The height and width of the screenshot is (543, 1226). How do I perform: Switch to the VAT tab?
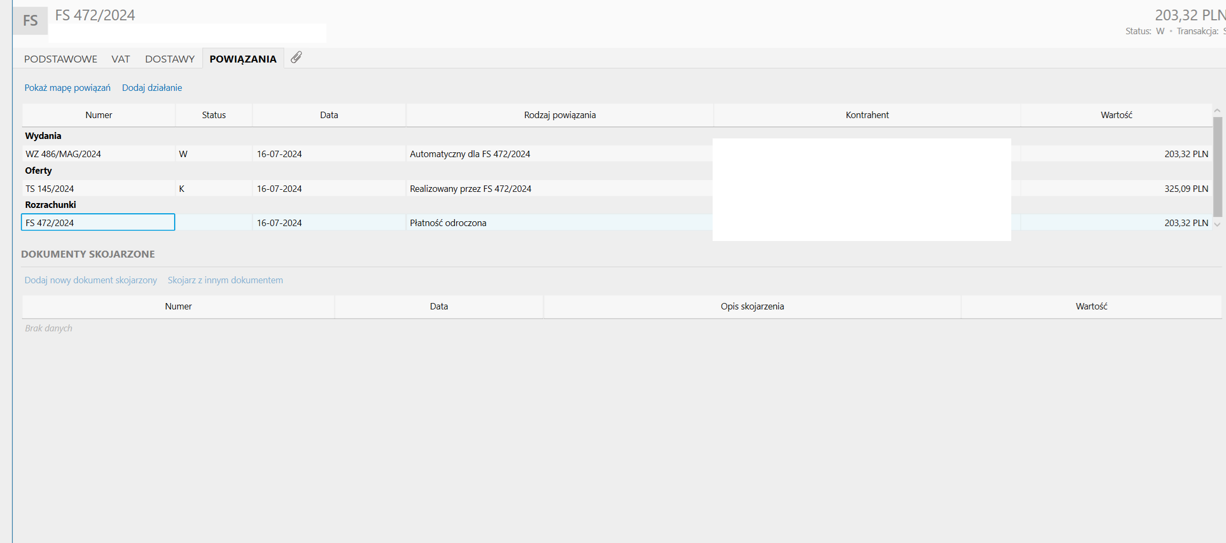point(121,59)
